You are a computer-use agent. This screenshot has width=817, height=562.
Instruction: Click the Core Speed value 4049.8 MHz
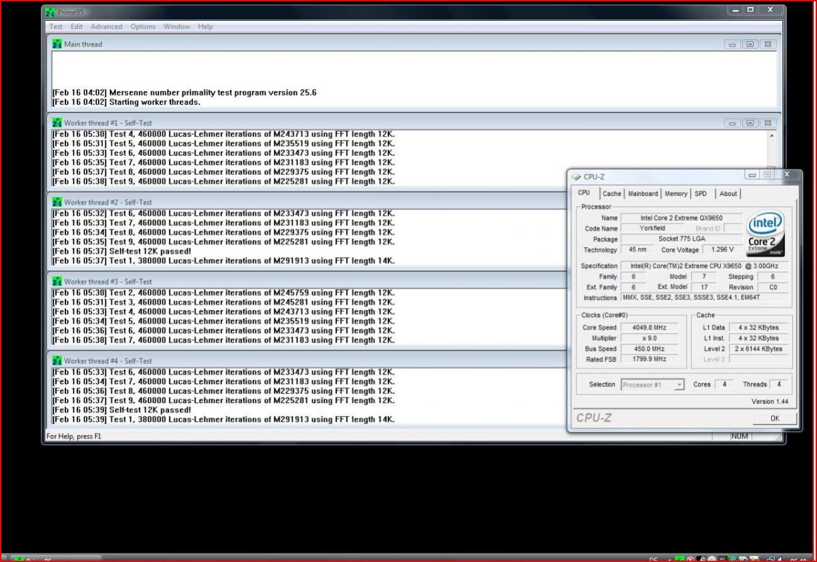coord(650,328)
